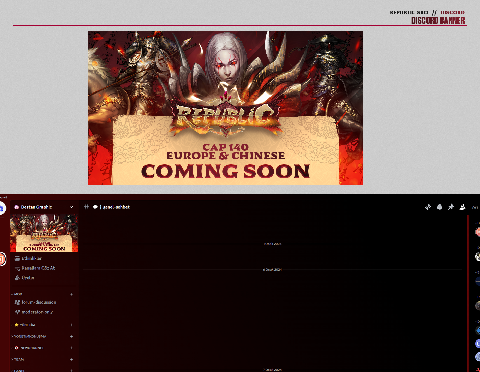Select the moderator-only channel

click(x=37, y=312)
